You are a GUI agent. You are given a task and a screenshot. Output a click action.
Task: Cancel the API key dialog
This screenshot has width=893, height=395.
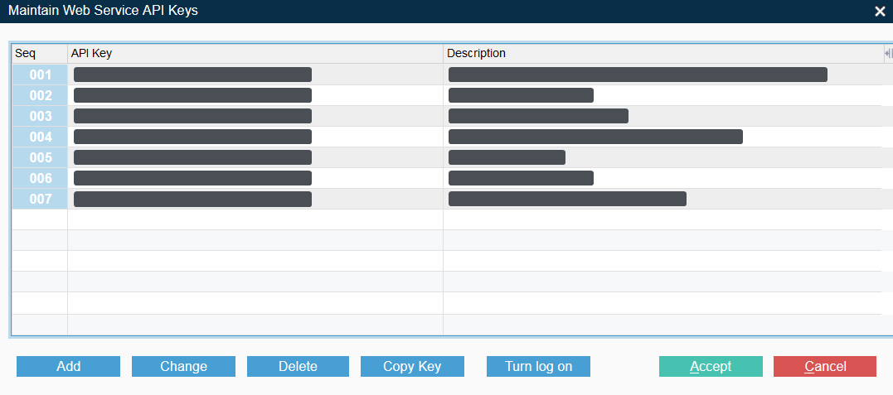[x=824, y=366]
